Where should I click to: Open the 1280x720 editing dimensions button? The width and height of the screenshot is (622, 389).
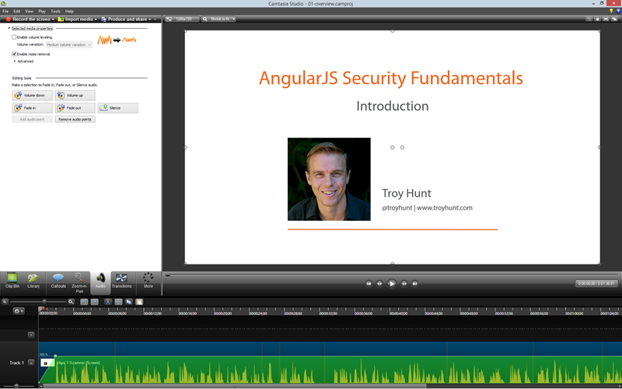coord(182,19)
